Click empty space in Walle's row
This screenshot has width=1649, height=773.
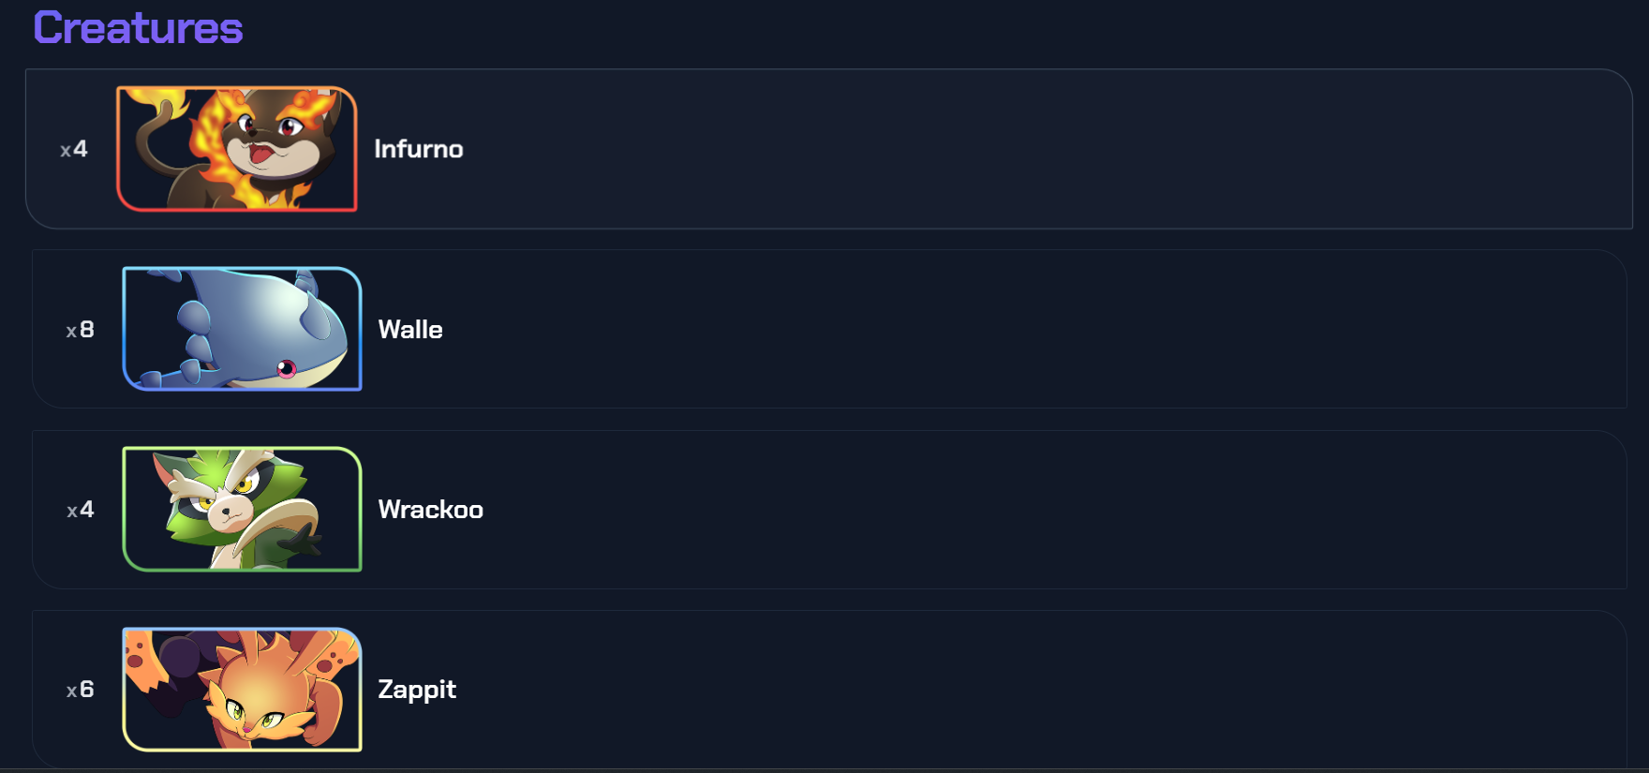(937, 330)
